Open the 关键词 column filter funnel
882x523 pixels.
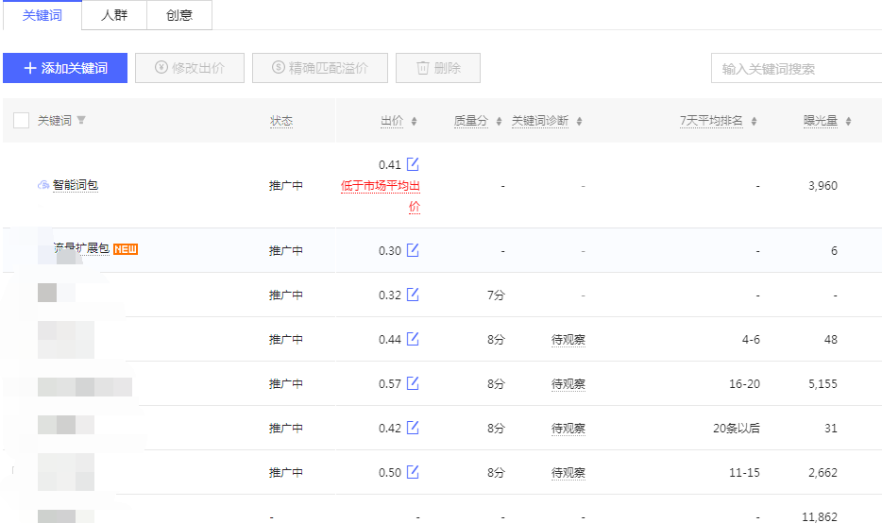click(81, 120)
